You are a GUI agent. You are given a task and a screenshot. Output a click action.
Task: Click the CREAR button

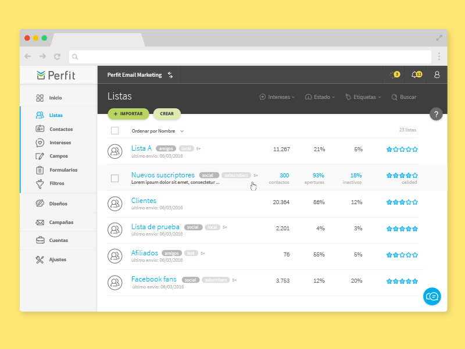167,114
